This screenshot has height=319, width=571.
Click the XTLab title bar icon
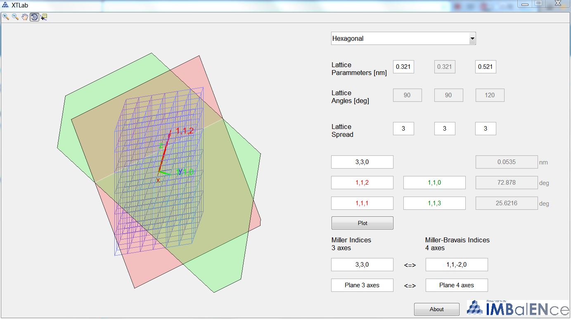coord(5,5)
